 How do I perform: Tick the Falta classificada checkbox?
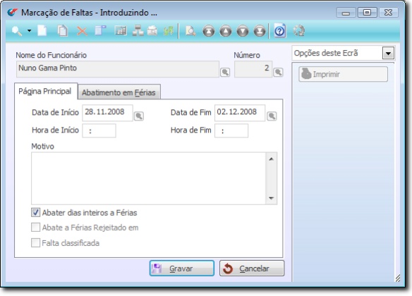[35, 242]
